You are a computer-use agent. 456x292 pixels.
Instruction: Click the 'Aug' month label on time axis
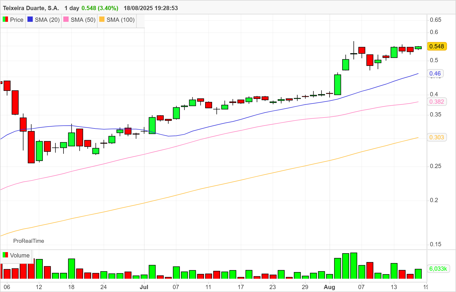click(330, 287)
